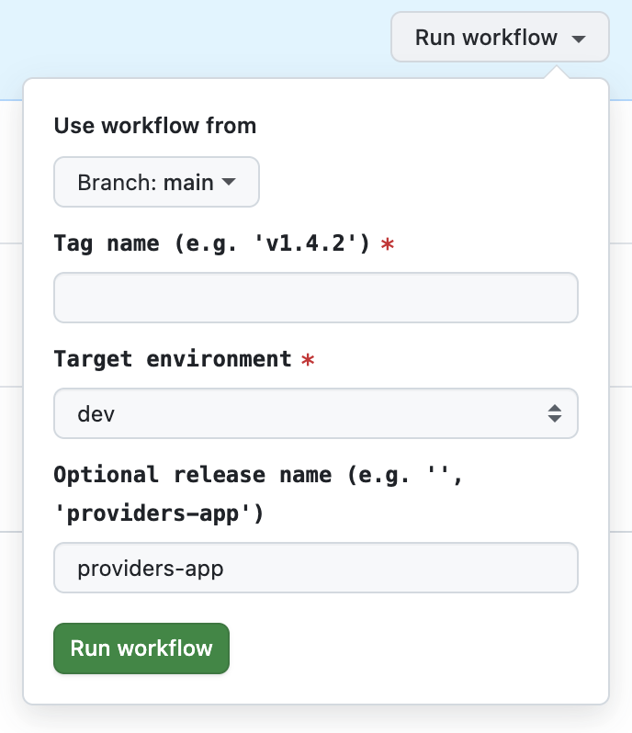Viewport: 632px width, 733px height.
Task: Focus the empty Tag name input field
Action: point(315,298)
